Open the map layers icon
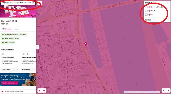 (x=40, y=90)
